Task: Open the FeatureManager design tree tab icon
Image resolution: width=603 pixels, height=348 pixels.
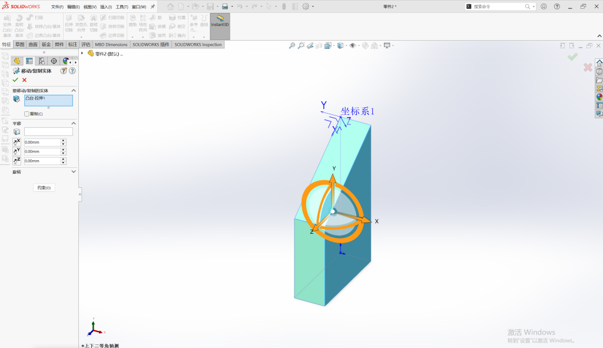Action: click(x=17, y=61)
